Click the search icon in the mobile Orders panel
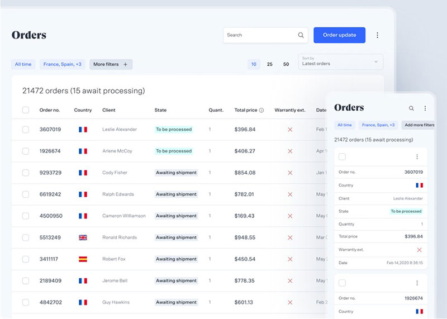 (411, 108)
